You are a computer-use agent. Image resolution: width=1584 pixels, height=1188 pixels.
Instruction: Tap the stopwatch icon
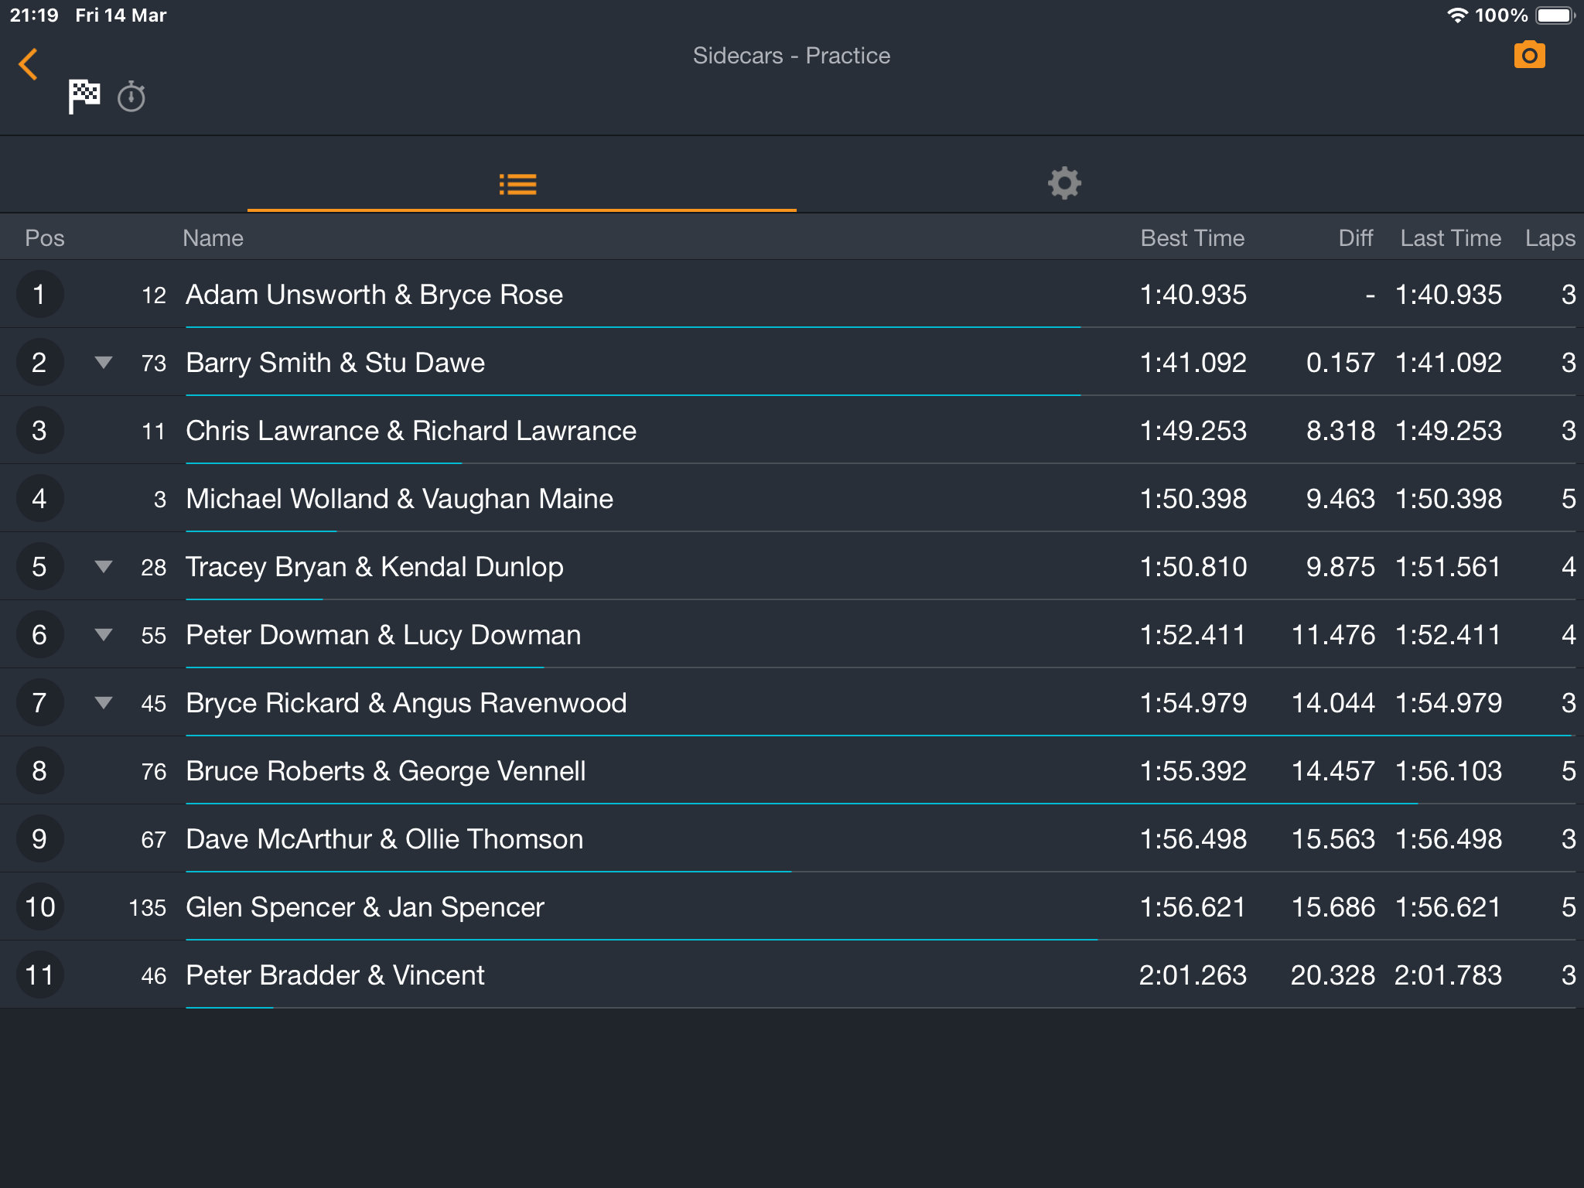(131, 97)
